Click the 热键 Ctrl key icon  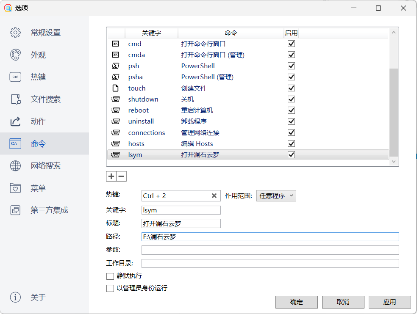pos(15,77)
